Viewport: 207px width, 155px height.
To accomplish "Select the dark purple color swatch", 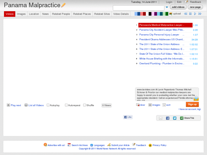I will (x=156, y=14).
